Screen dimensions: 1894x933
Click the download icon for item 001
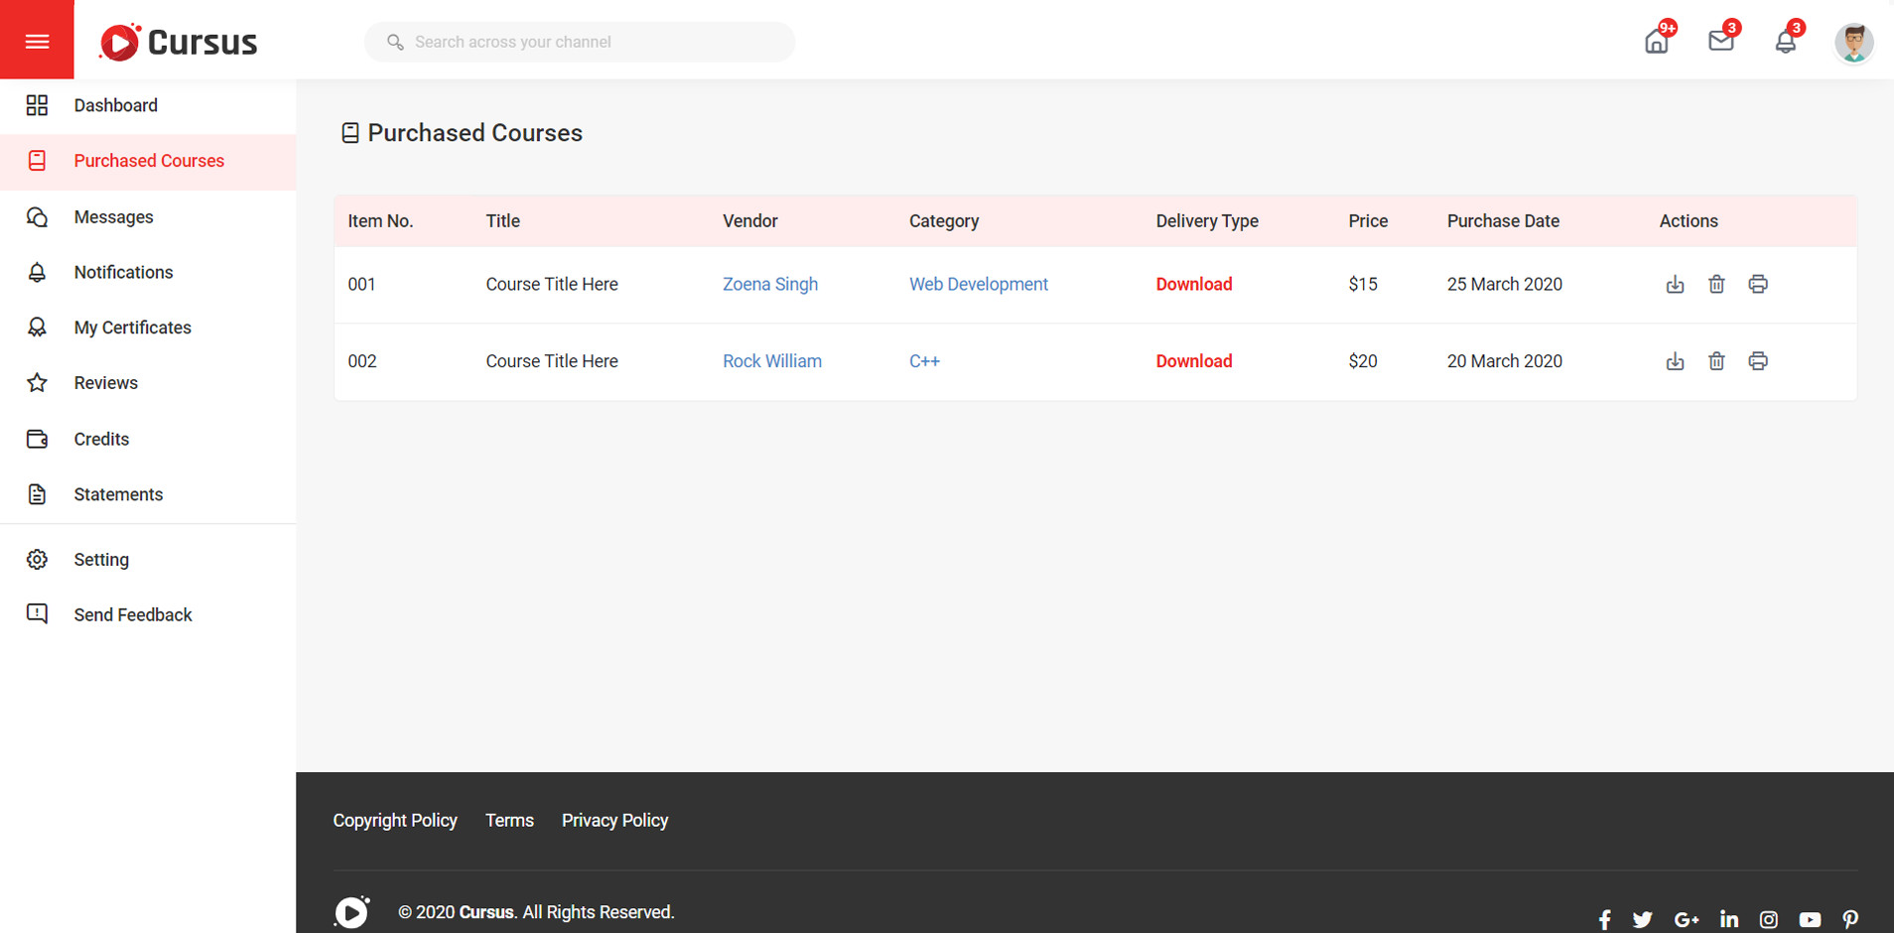pos(1675,284)
